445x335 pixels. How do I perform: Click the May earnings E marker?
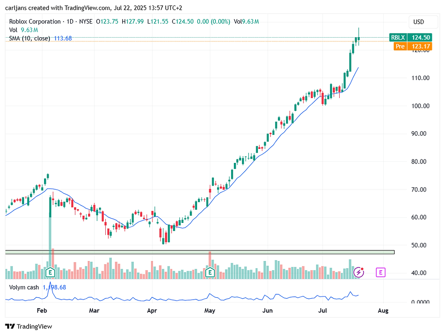[x=210, y=273]
